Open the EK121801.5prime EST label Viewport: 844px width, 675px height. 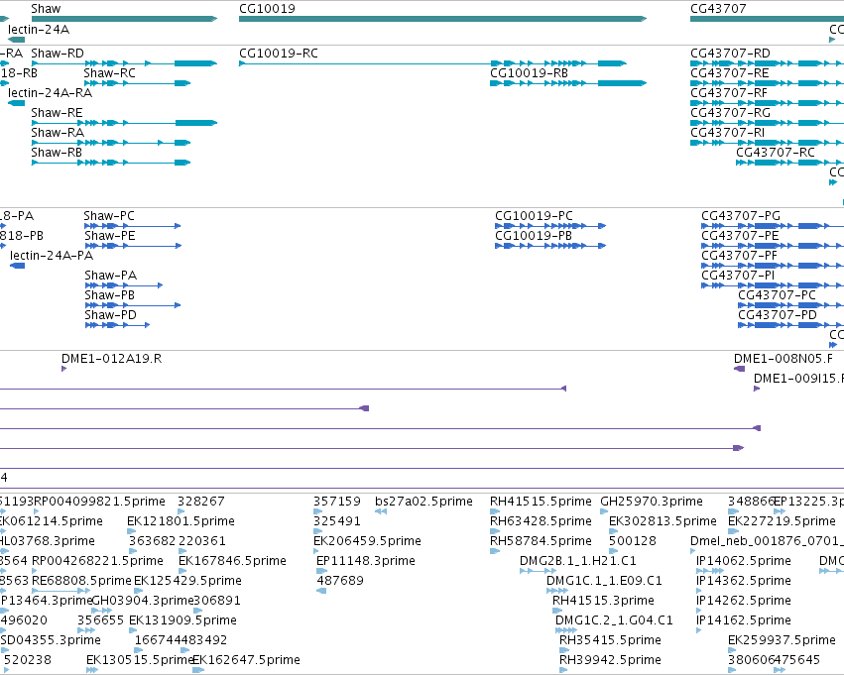181,521
